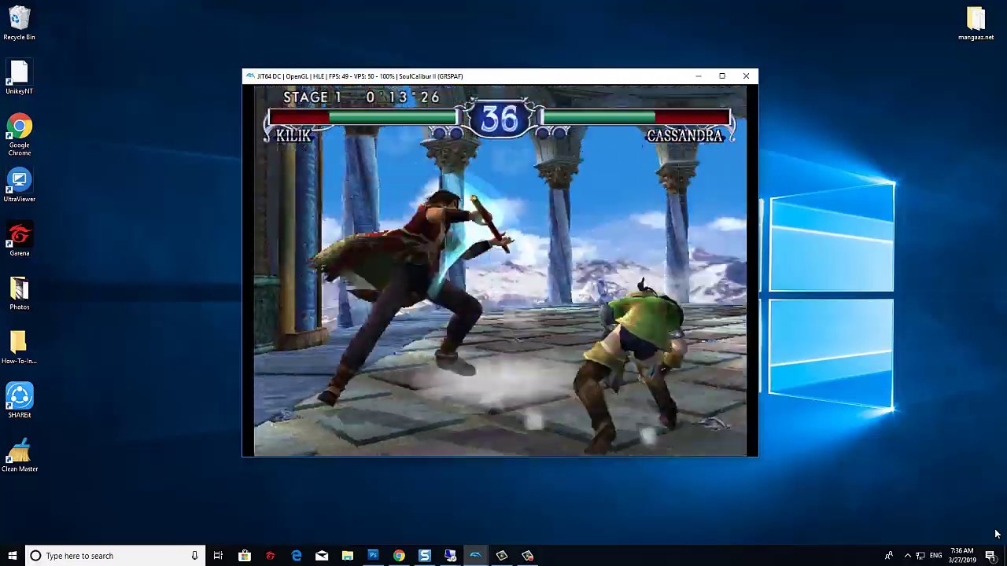The height and width of the screenshot is (566, 1007).
Task: Open the second-to-last taskbar app icon
Action: coord(501,556)
